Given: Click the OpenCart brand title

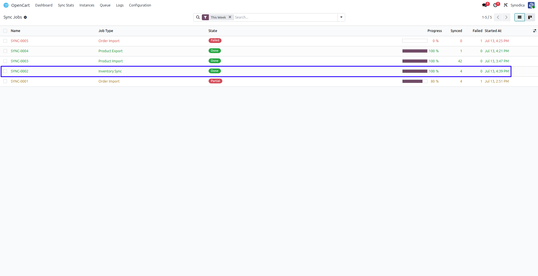Looking at the screenshot, I should (21, 5).
